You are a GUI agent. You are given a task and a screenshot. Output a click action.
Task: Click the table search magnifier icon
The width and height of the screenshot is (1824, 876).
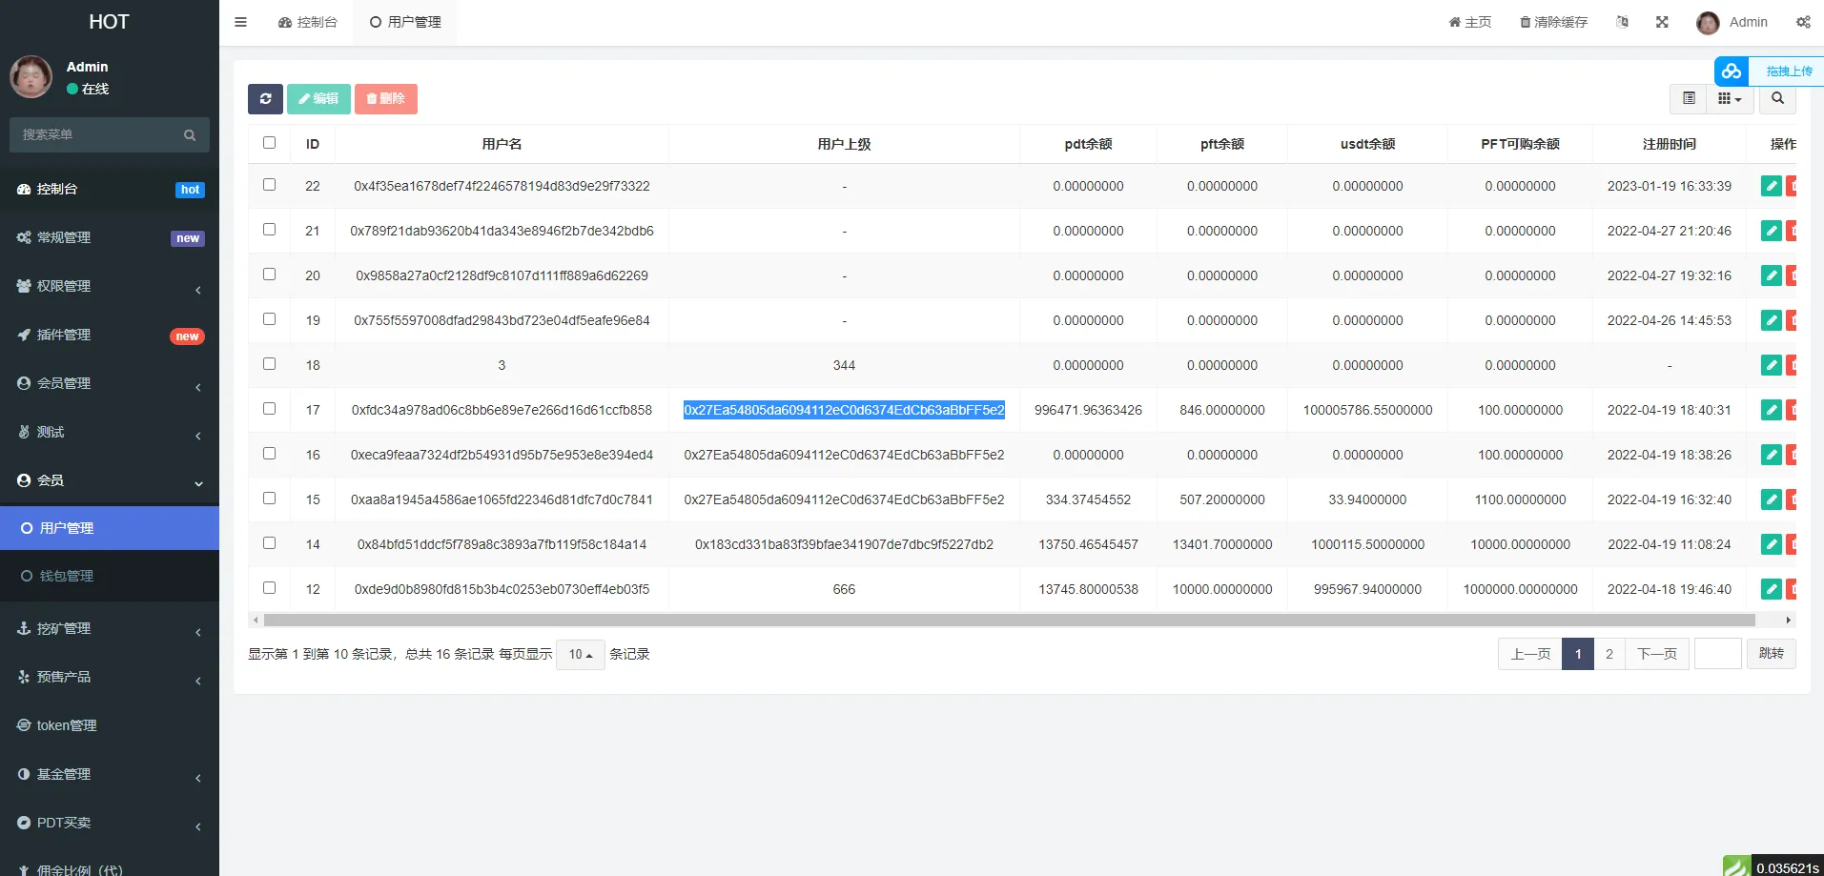(x=1777, y=98)
